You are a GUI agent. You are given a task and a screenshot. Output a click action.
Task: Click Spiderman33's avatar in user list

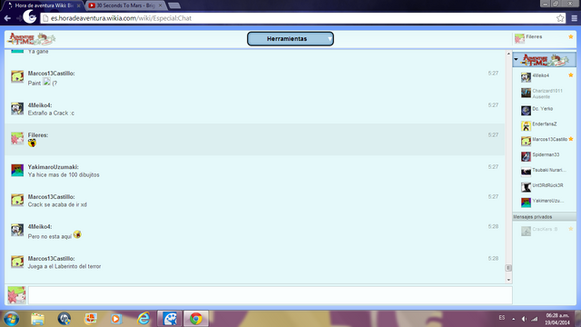click(x=526, y=156)
